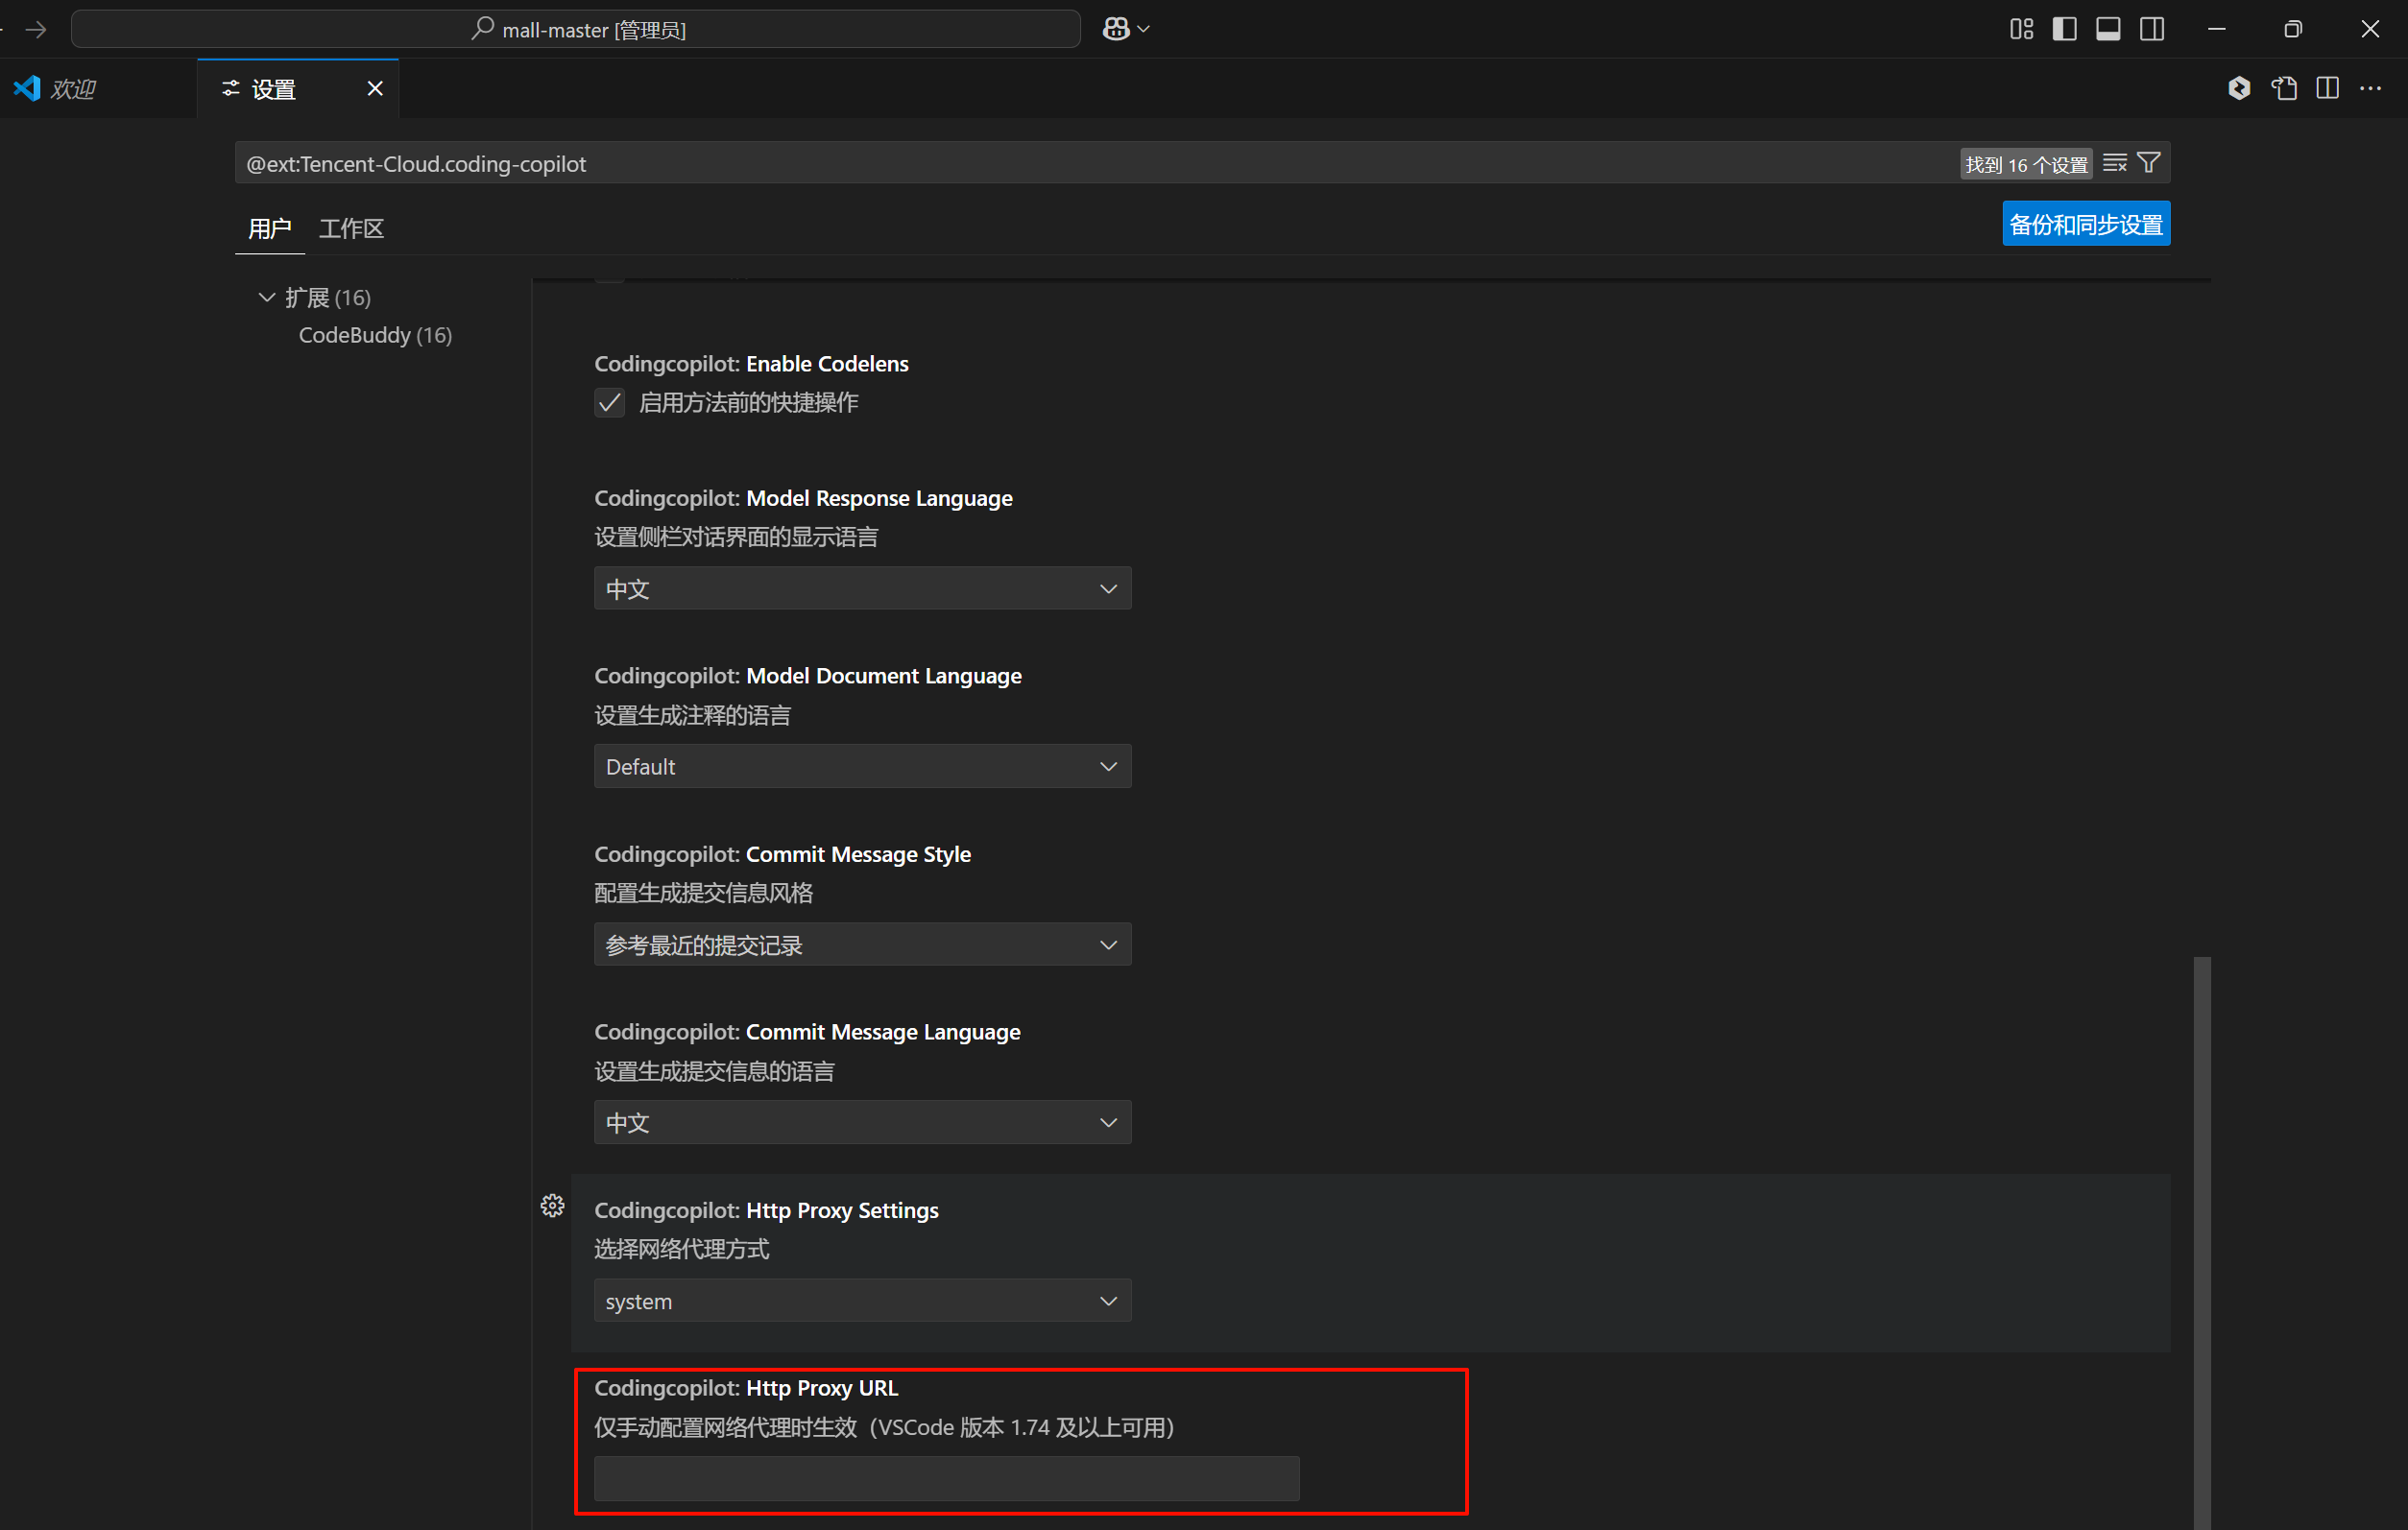Split the editor right
2408x1530 pixels.
2328,88
